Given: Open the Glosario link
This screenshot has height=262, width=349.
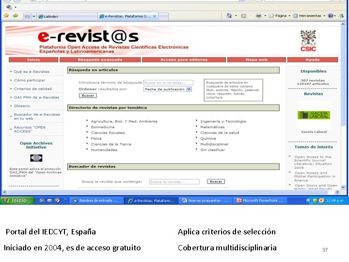Looking at the screenshot, I should coord(22,106).
